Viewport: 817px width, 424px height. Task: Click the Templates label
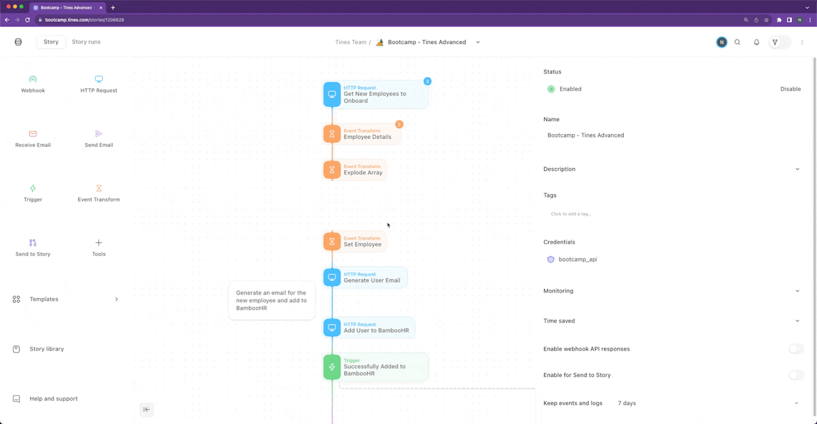44,299
